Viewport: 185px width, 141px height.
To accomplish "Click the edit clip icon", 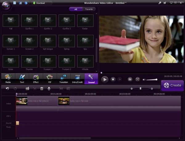I will (27, 88).
